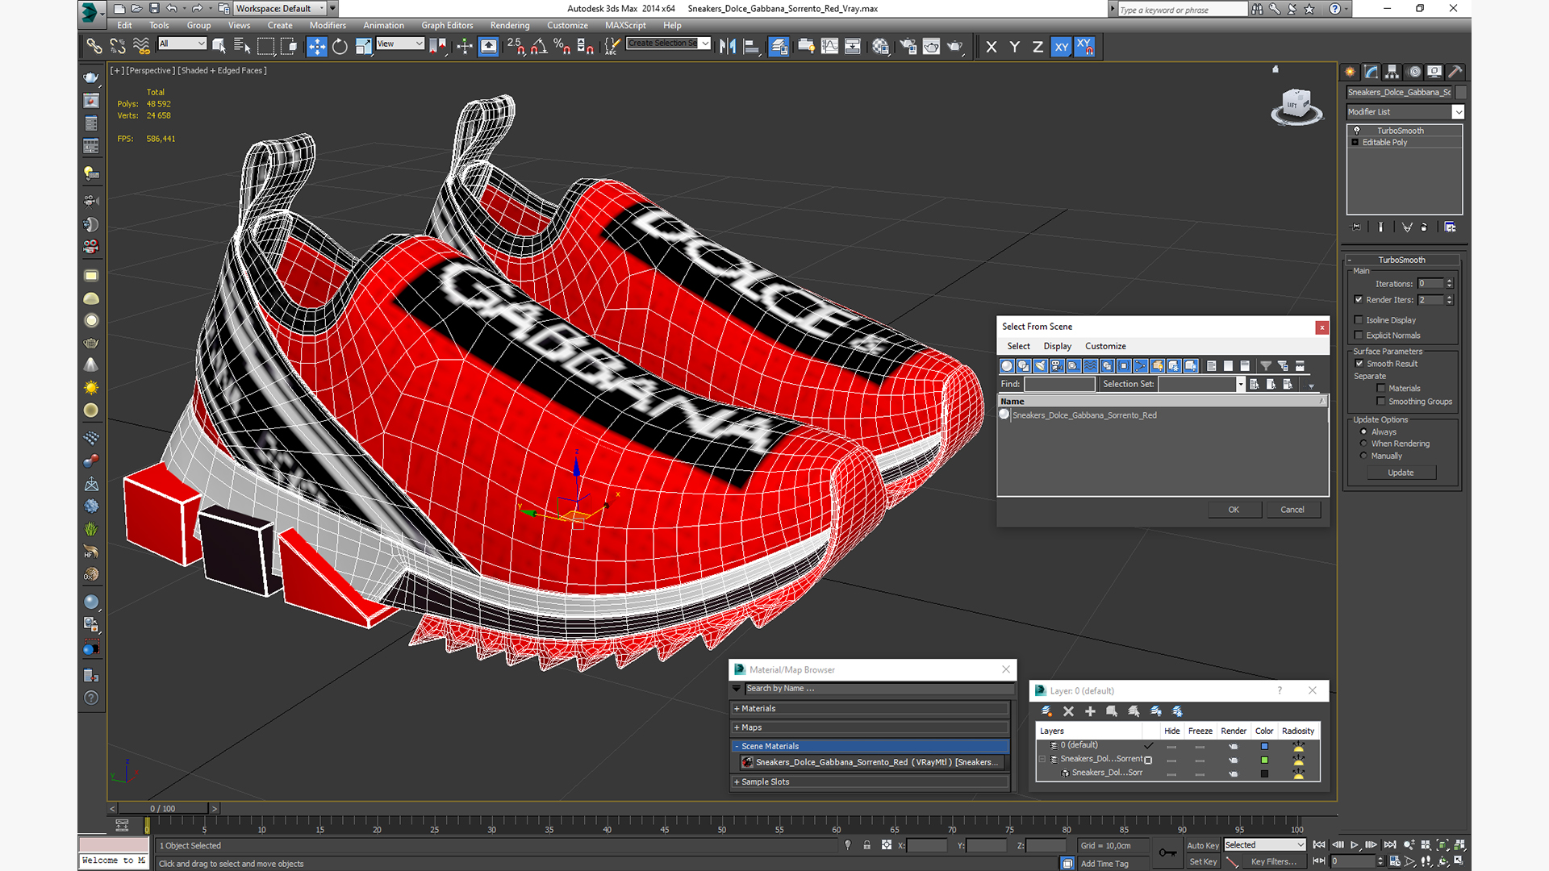Open Selection Set dropdown in Select From Scene
Screen dimensions: 1549x871
1241,385
